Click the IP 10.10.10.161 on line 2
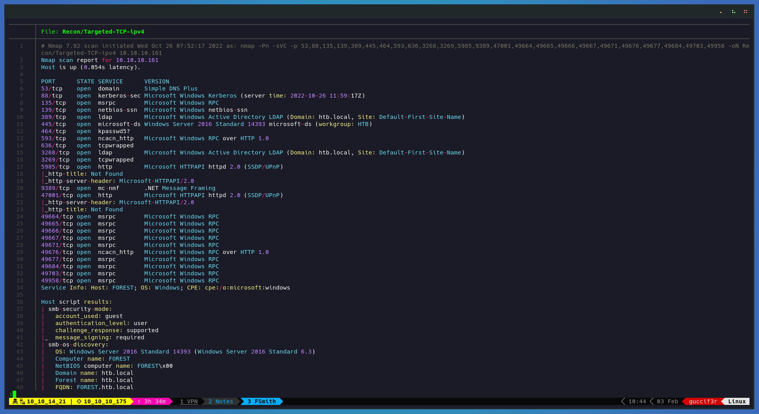This screenshot has height=414, width=759. point(137,60)
